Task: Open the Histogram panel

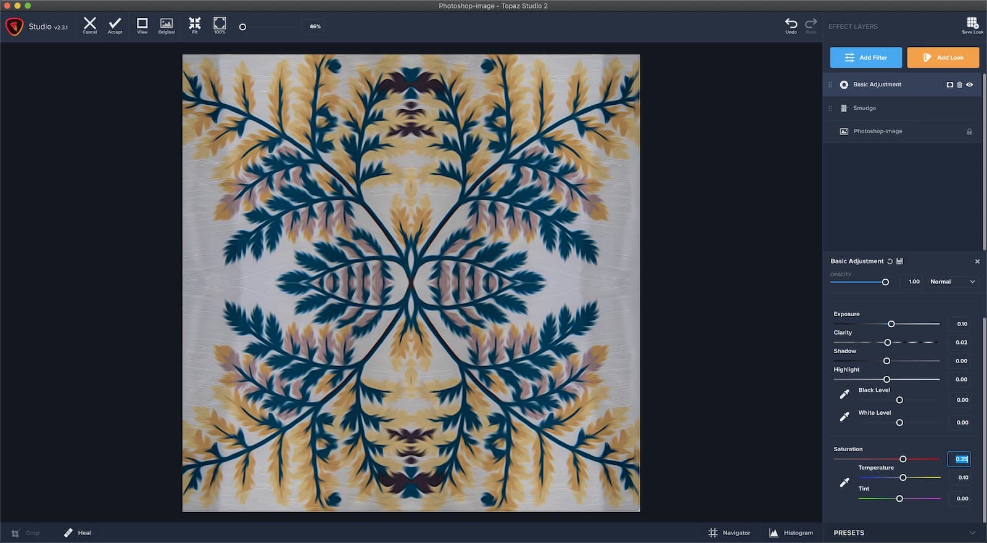Action: coord(791,533)
